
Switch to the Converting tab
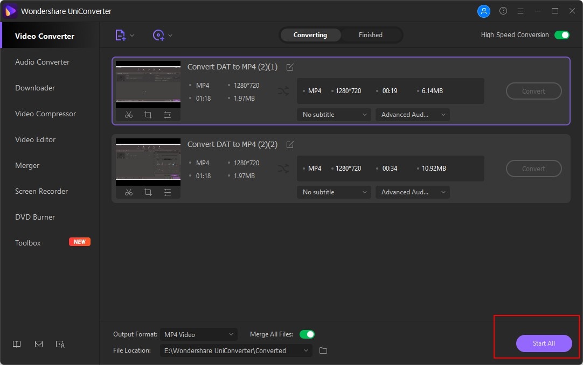pos(310,35)
